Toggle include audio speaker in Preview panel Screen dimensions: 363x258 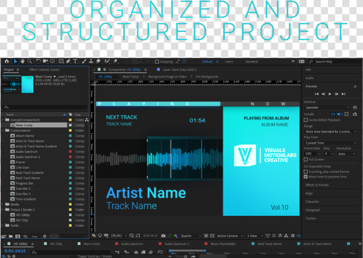(x=340, y=114)
